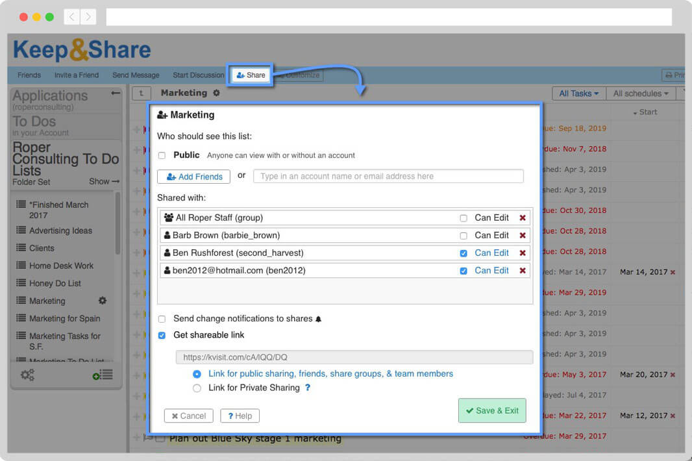Open the Honey Do List
The width and height of the screenshot is (692, 461).
click(x=55, y=284)
